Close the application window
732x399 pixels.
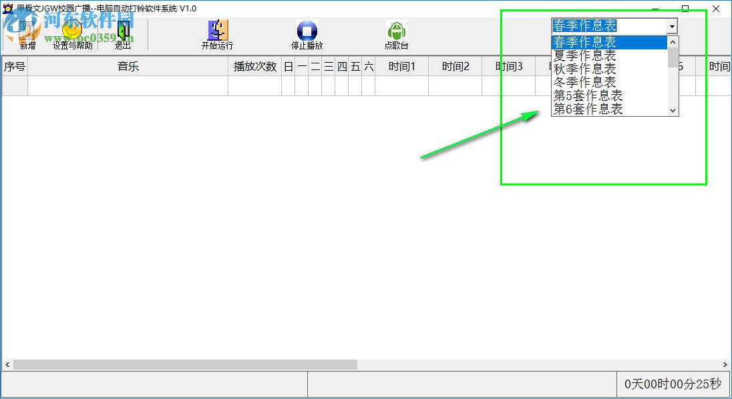[x=716, y=9]
